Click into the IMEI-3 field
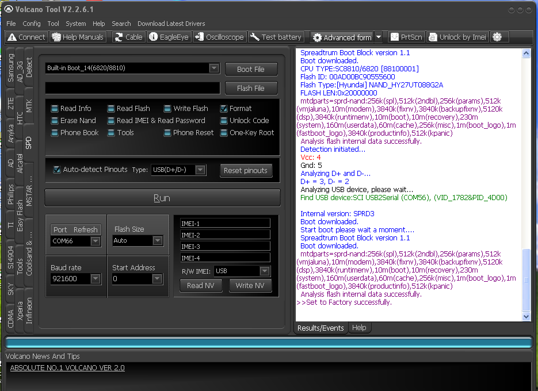Screen dimensions: 538x391 click(225, 247)
